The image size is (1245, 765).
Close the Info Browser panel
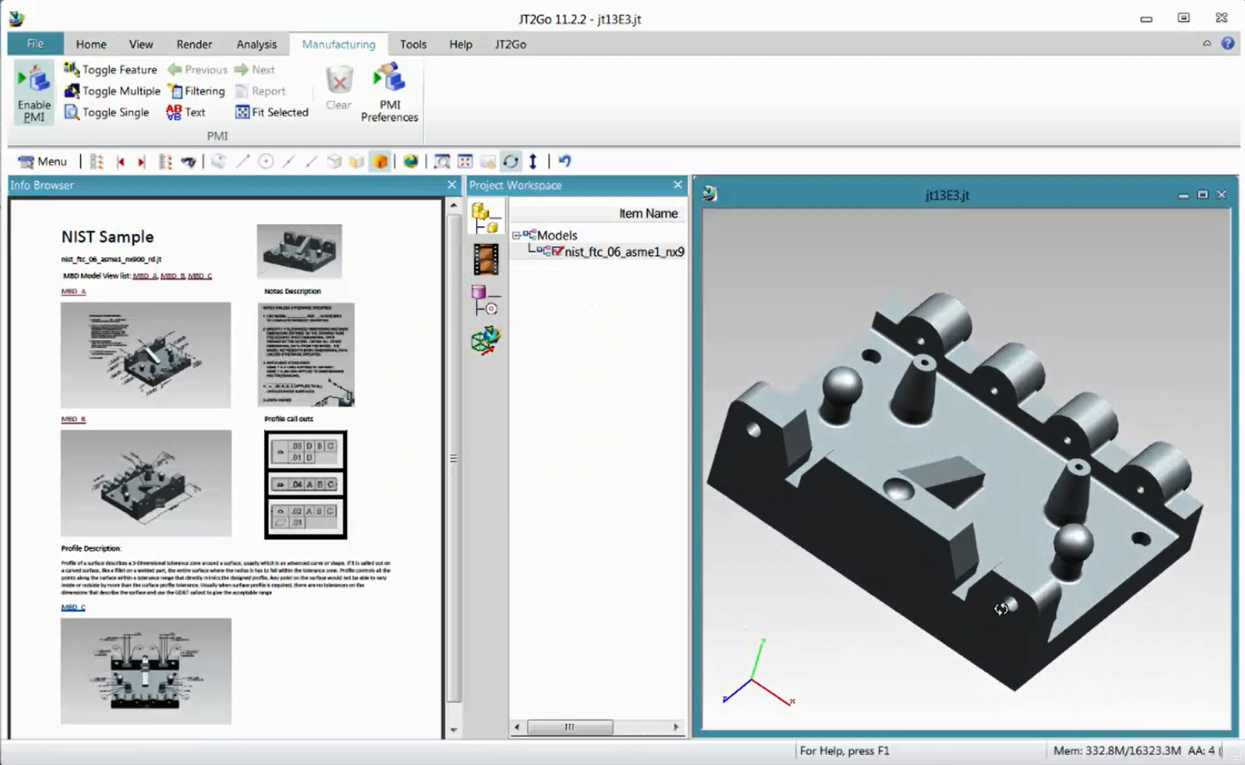pyautogui.click(x=452, y=185)
